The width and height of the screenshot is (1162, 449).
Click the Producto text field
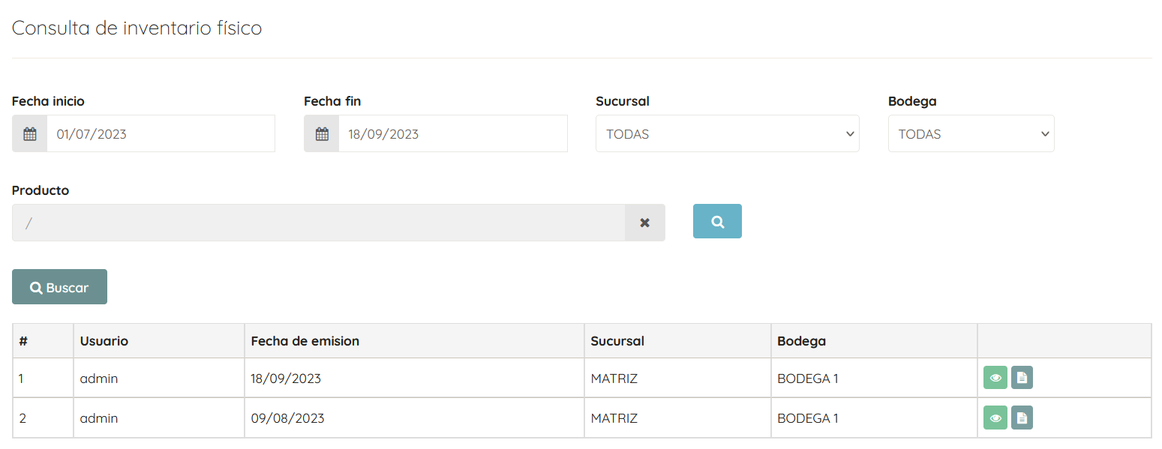(x=319, y=223)
